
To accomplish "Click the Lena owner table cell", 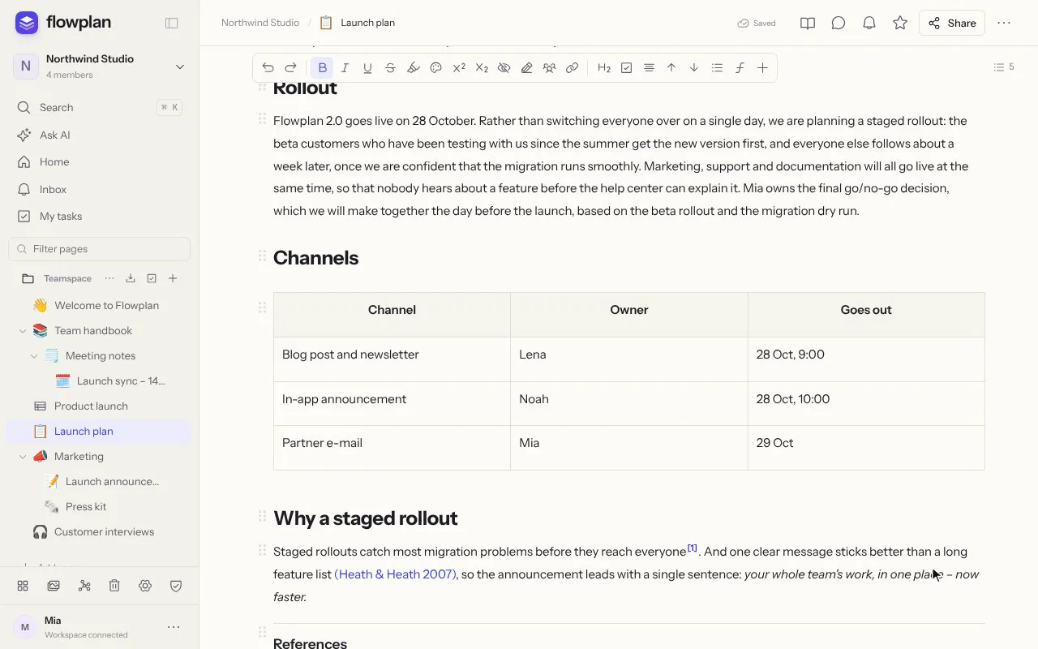I will [x=629, y=359].
